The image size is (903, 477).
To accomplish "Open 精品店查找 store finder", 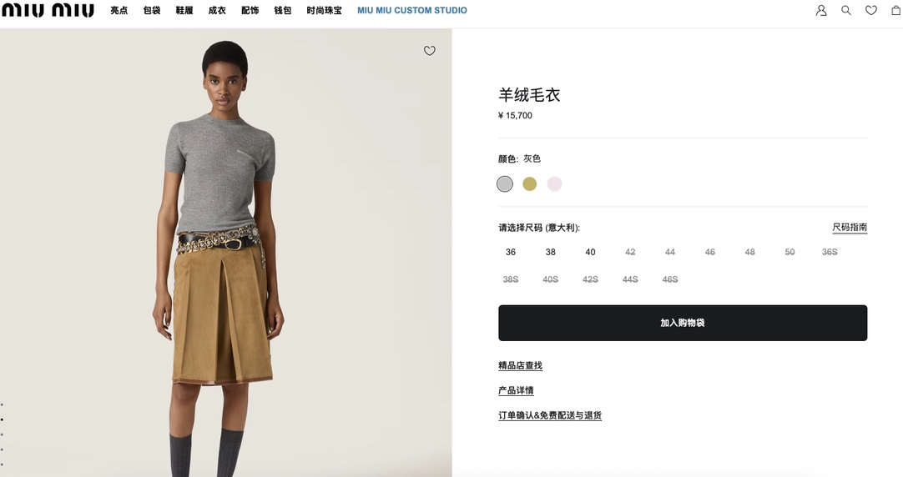I will (x=521, y=365).
